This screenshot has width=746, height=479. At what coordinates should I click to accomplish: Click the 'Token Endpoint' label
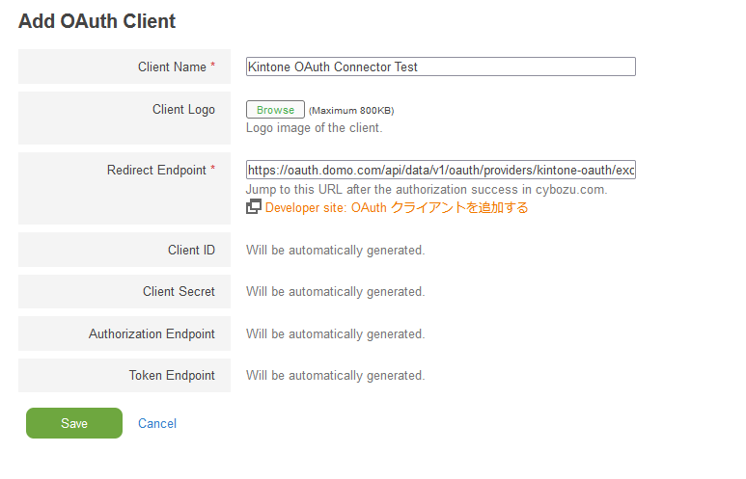172,376
